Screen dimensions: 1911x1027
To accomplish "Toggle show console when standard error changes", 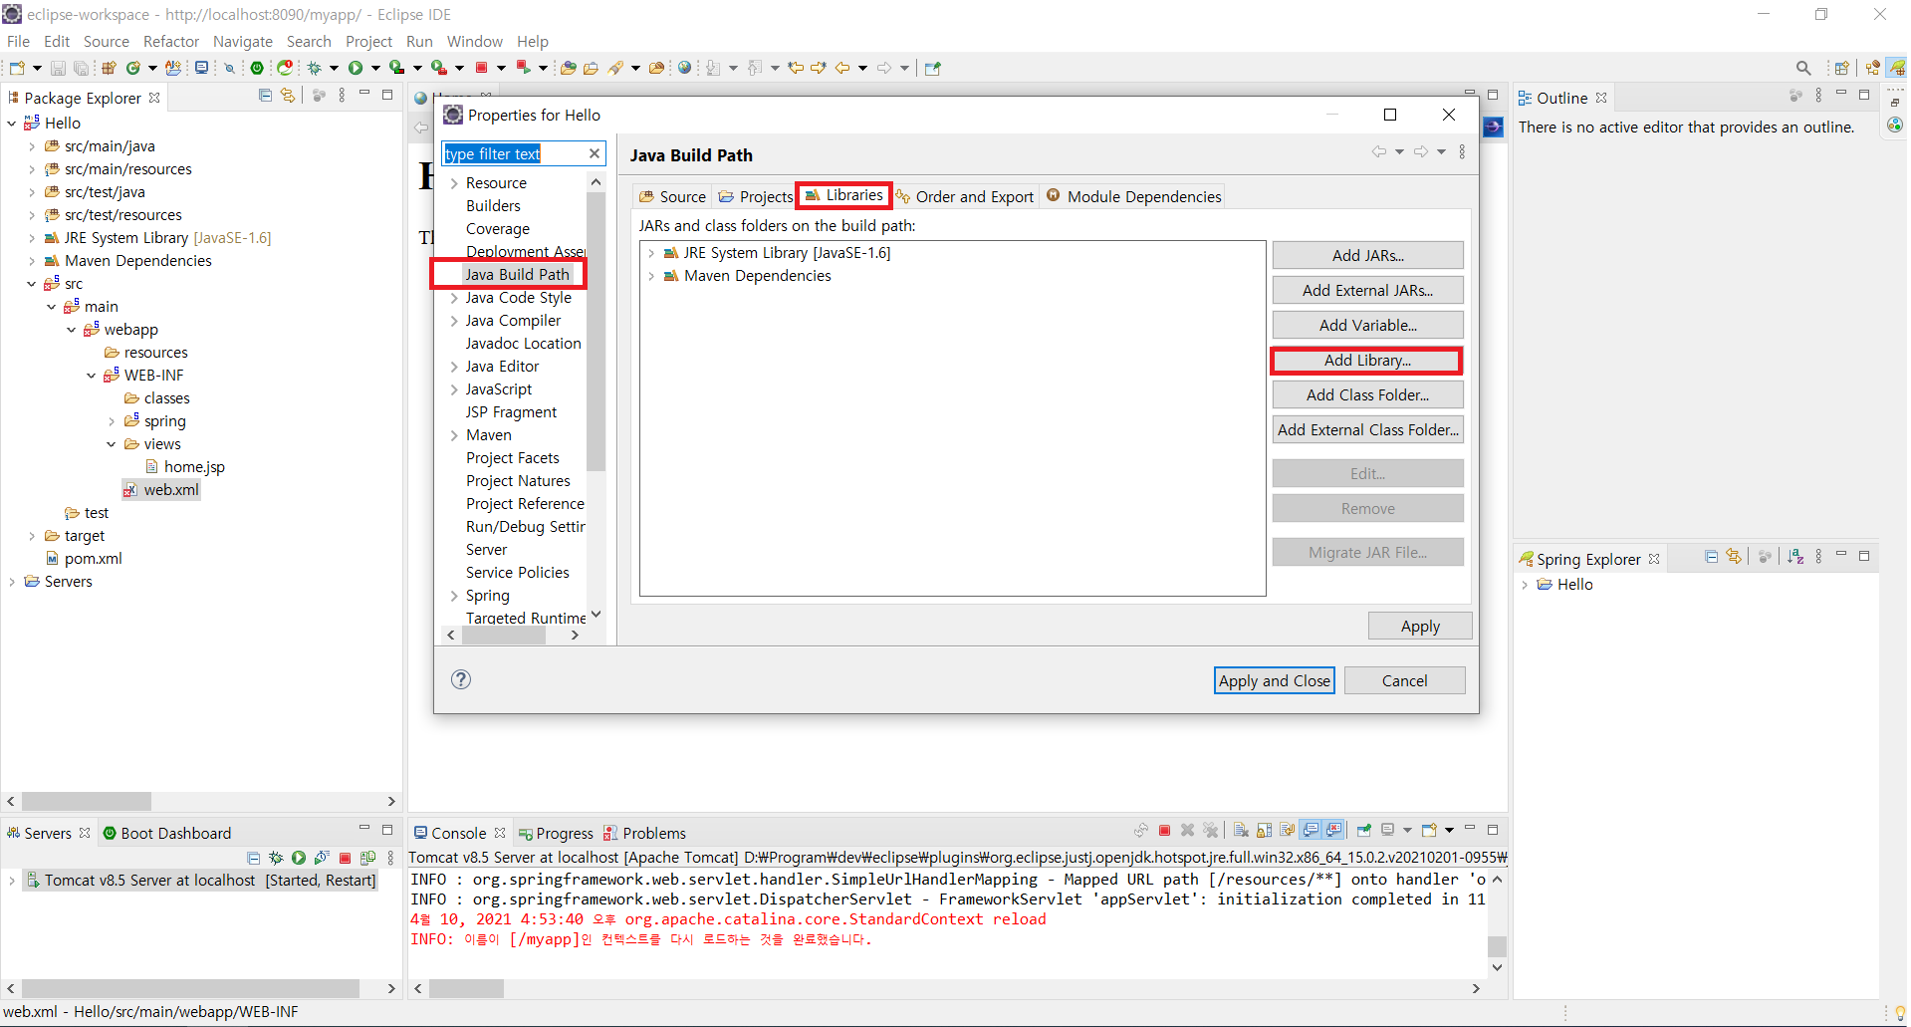I will [1333, 830].
